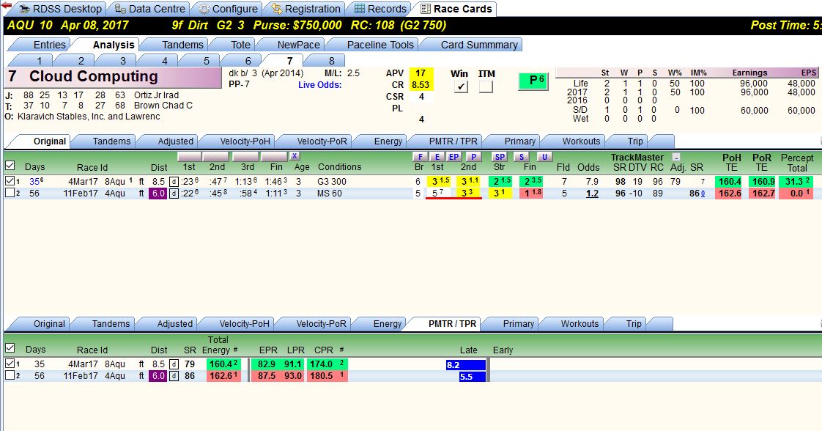The width and height of the screenshot is (822, 431).
Task: Click the blue 8.2 Late bar
Action: pos(465,365)
